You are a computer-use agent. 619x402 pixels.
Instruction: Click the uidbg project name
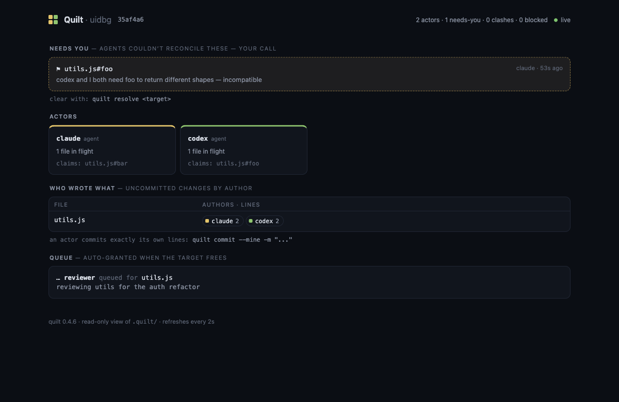pyautogui.click(x=101, y=20)
